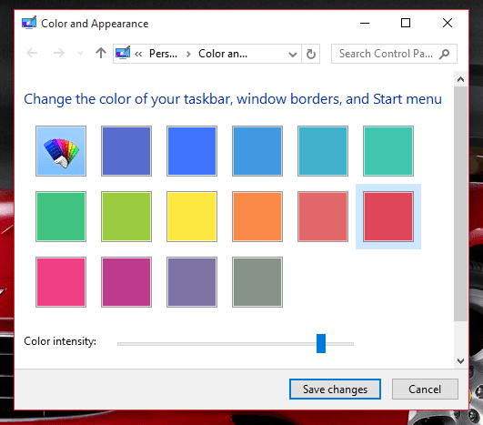Click the Forward navigation arrow

click(x=58, y=54)
